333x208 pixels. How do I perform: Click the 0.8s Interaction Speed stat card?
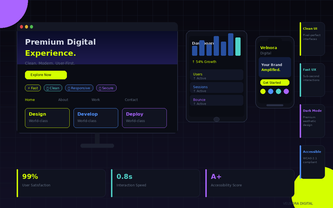pos(155,183)
